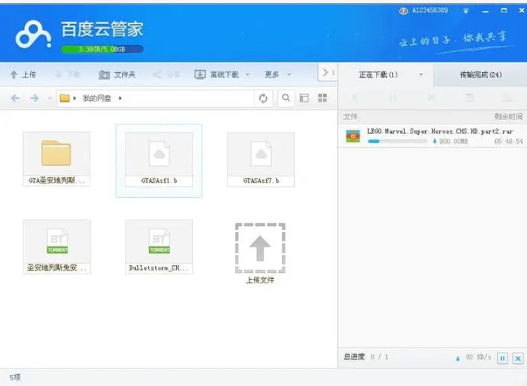
Task: Click the Baidu Cloud logo icon
Action: tap(33, 33)
